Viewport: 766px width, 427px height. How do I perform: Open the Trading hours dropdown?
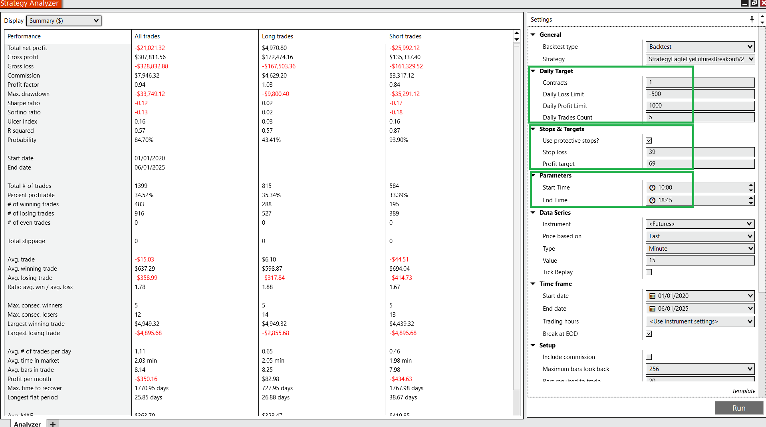coord(700,321)
